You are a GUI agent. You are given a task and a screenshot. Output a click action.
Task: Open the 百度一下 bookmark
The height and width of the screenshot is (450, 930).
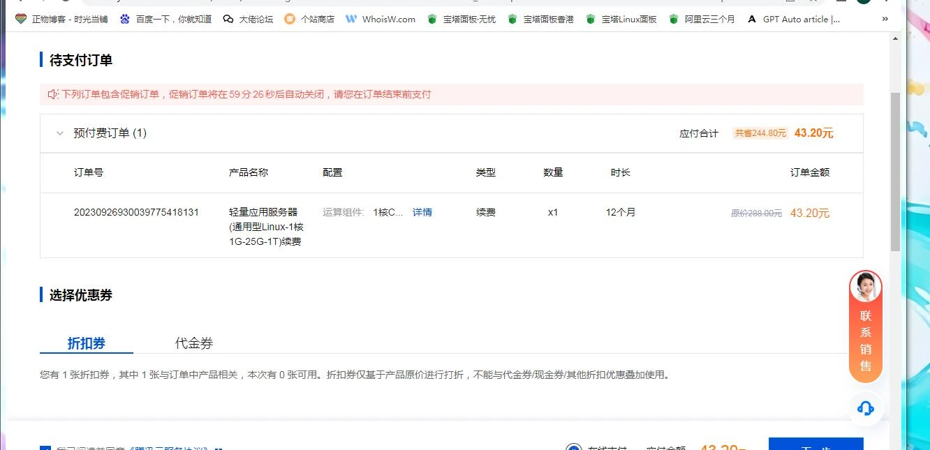tap(166, 19)
